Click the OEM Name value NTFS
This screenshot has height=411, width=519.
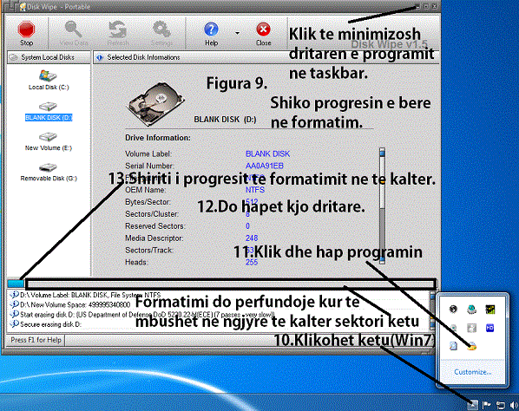[x=255, y=190]
